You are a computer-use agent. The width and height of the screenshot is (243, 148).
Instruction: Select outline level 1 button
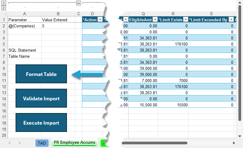(4, 3)
